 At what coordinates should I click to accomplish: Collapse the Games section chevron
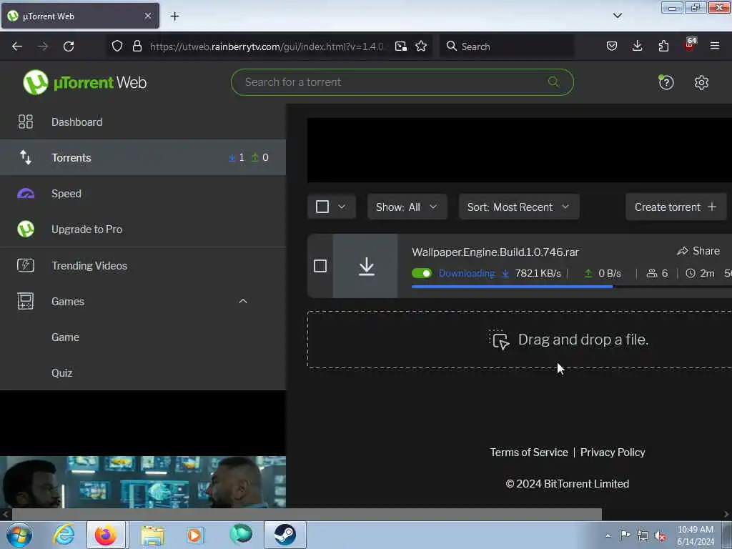click(x=243, y=301)
